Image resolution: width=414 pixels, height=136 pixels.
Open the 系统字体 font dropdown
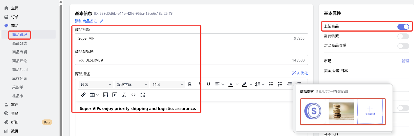pos(132,85)
